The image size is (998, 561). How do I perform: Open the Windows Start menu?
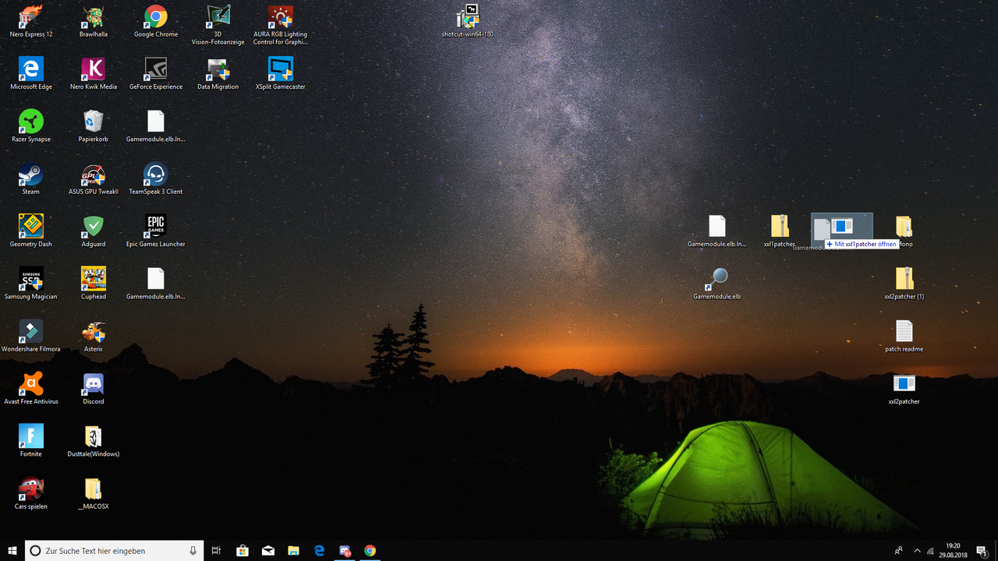click(12, 551)
